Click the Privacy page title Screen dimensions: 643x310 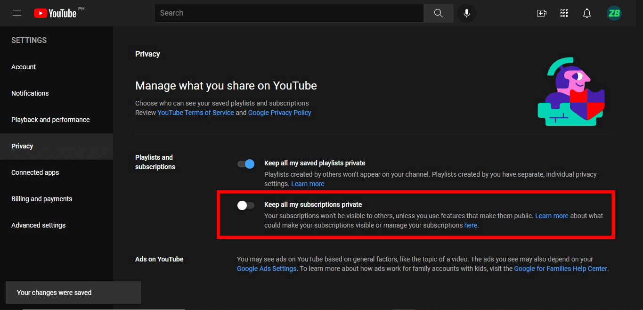[x=147, y=54]
